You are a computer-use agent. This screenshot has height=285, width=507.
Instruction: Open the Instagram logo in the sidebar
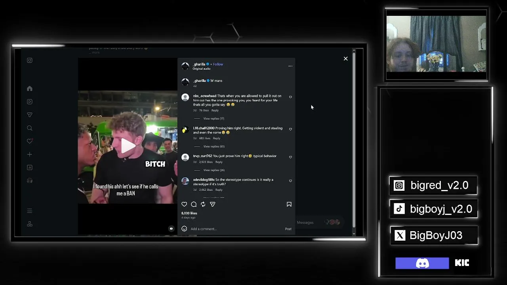coord(30,60)
